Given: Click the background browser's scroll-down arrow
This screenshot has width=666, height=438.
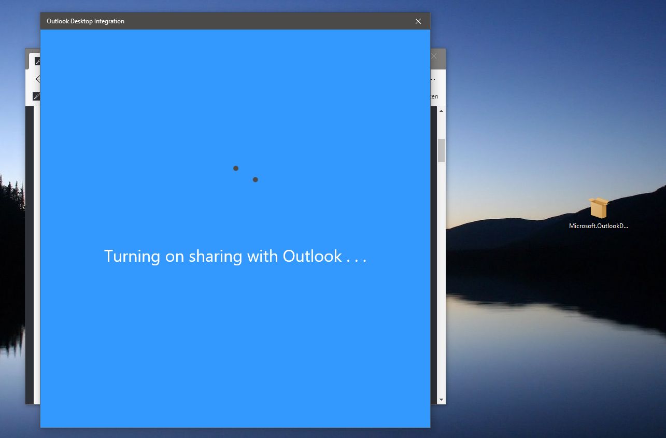Looking at the screenshot, I should (x=442, y=400).
